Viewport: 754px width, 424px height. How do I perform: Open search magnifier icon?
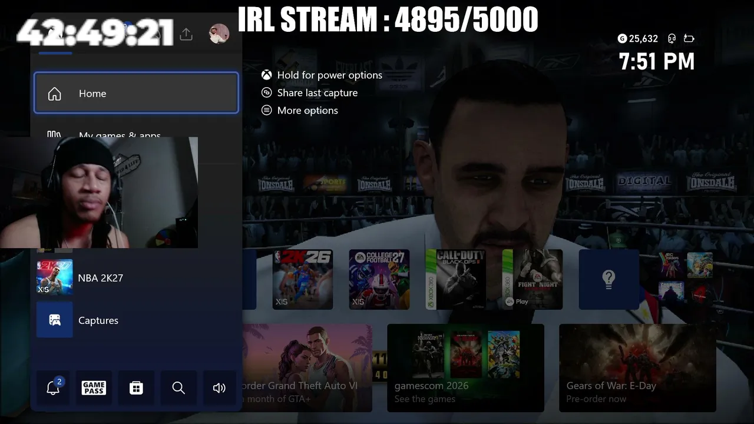coord(178,387)
